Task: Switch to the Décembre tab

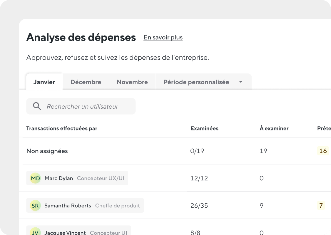Action: click(86, 82)
